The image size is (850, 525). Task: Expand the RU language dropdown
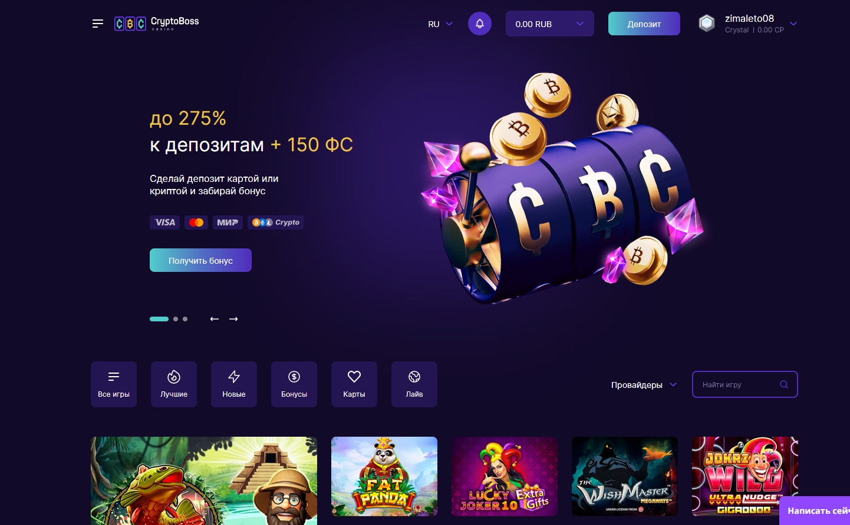(x=440, y=24)
